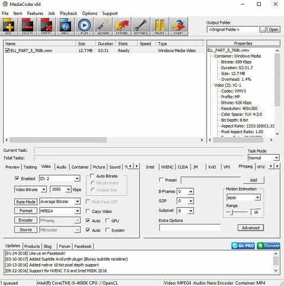Open the Subpixel dropdown
This screenshot has width=284, height=286.
(x=185, y=211)
